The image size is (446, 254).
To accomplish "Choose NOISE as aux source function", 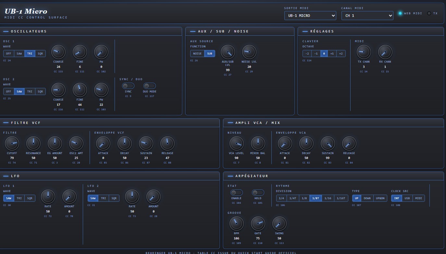I will coord(197,54).
